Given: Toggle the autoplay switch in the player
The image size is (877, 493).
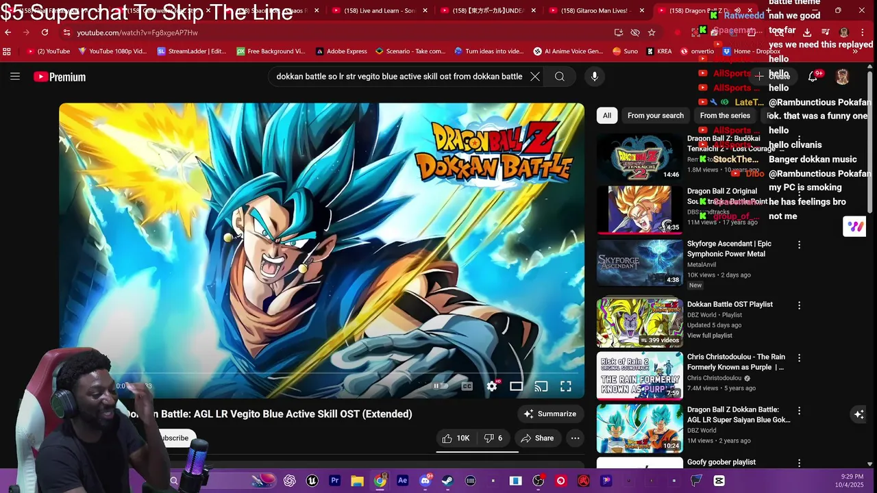Looking at the screenshot, I should [441, 386].
